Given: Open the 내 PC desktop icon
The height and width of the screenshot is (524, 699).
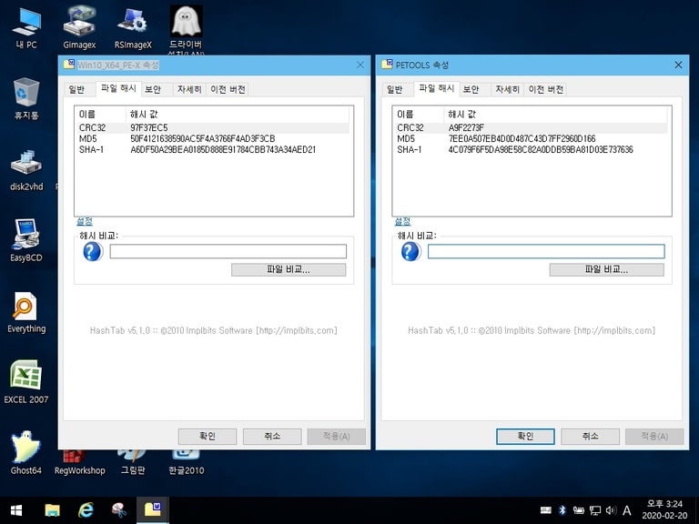Looking at the screenshot, I should pyautogui.click(x=25, y=27).
